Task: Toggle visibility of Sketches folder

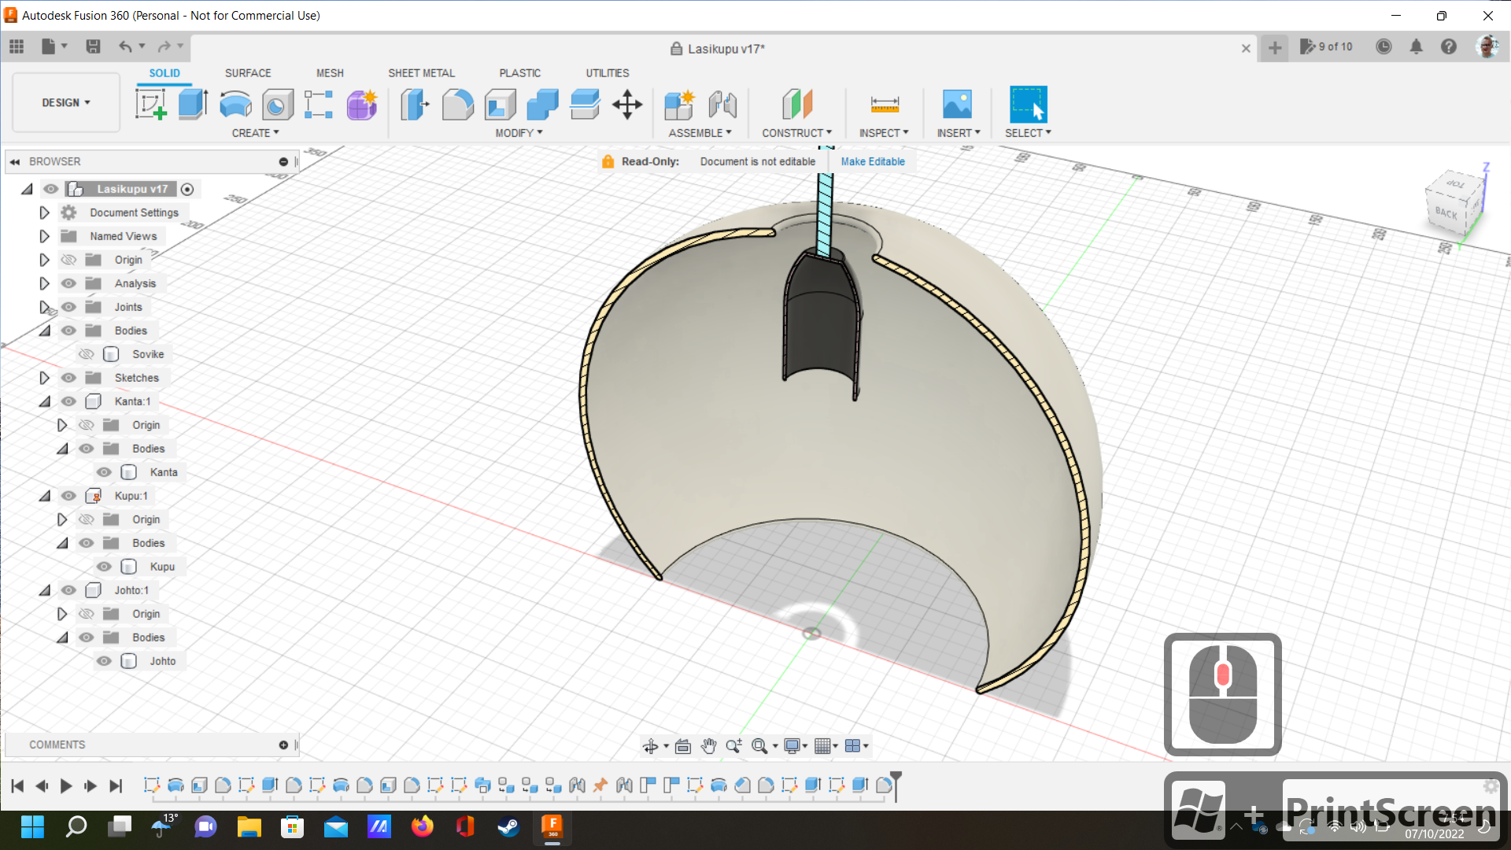Action: click(x=68, y=378)
